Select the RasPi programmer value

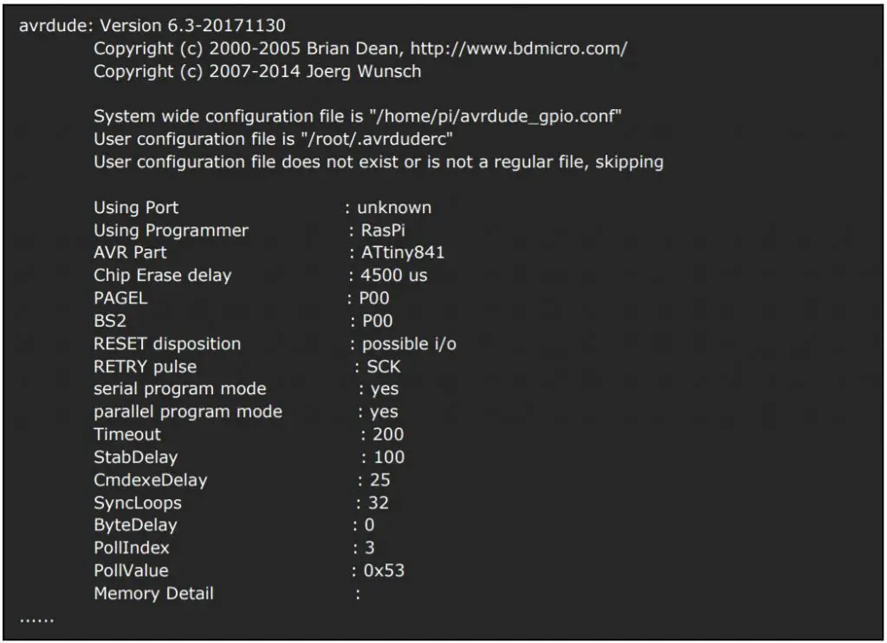[x=383, y=231]
